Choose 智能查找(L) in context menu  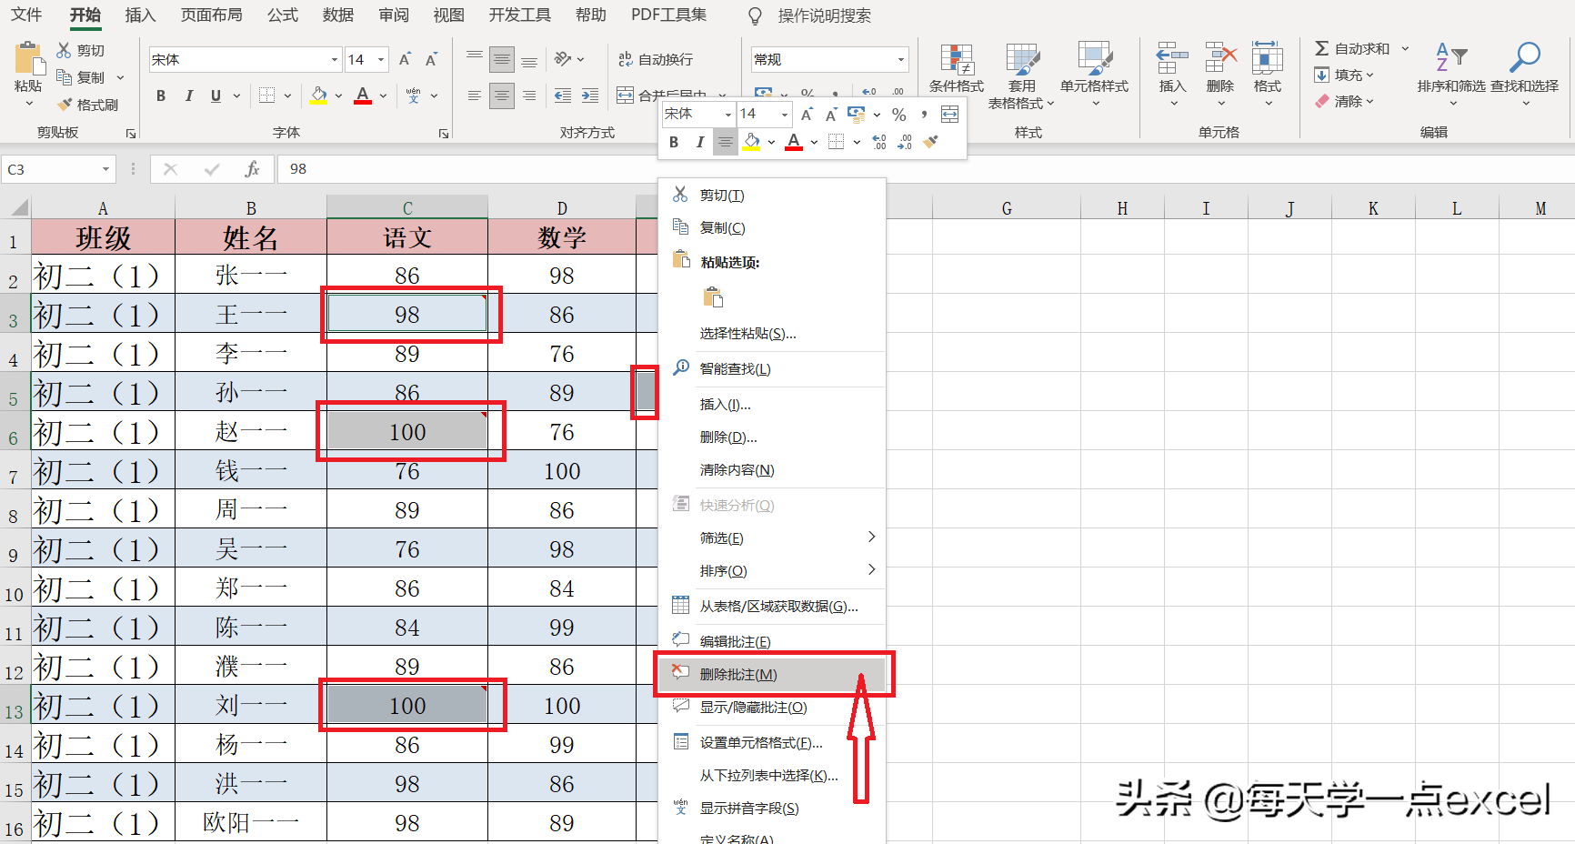click(x=773, y=368)
